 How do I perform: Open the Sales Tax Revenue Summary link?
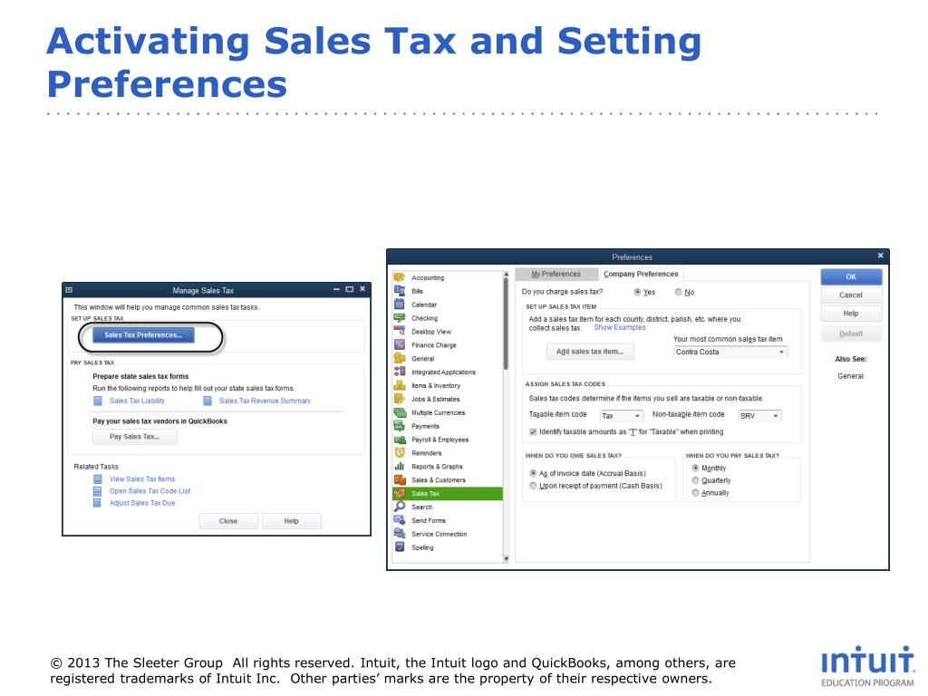[266, 401]
